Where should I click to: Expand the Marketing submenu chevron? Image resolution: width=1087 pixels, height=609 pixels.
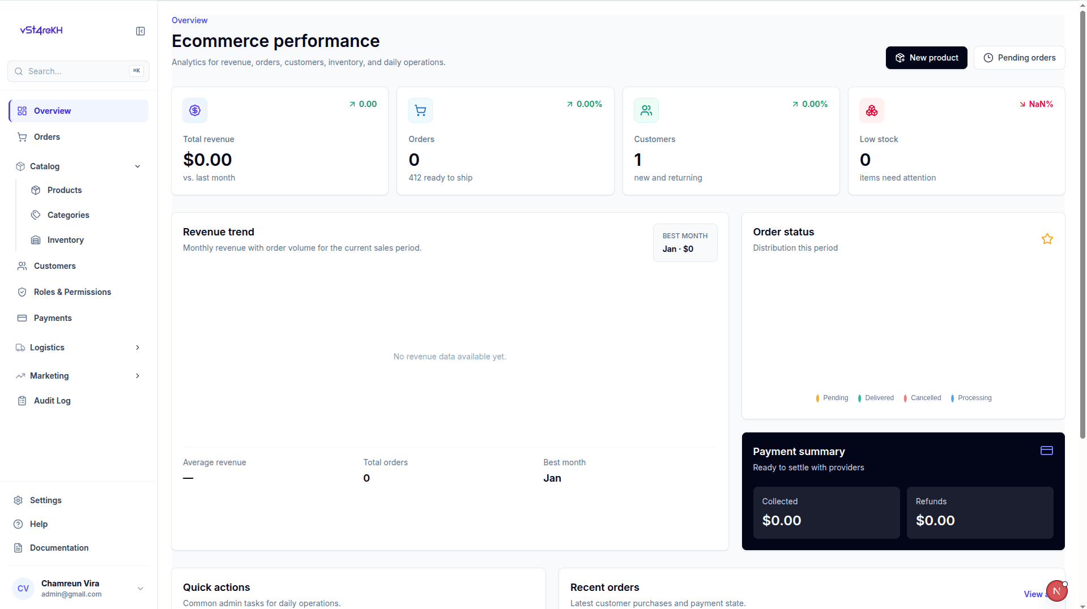(138, 376)
